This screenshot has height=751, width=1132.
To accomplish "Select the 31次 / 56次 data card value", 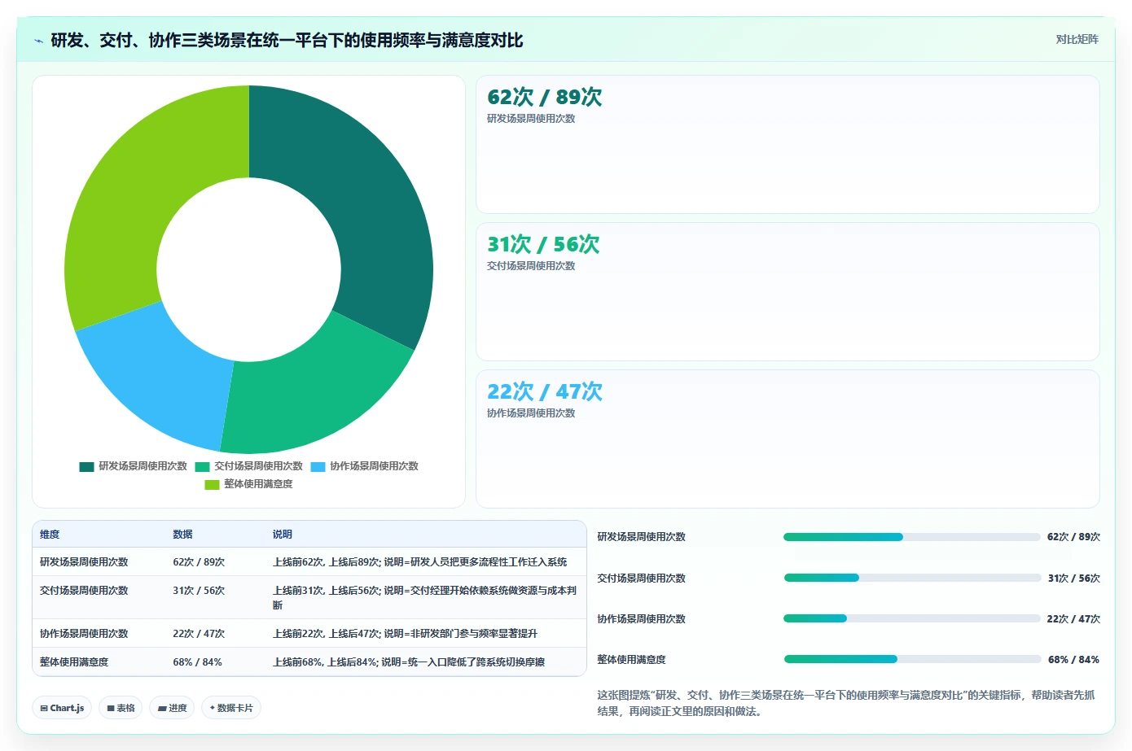I will [543, 244].
